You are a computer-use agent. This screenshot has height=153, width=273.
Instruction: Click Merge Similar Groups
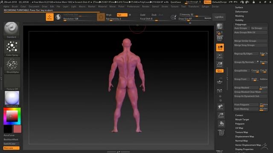[x=250, y=41]
